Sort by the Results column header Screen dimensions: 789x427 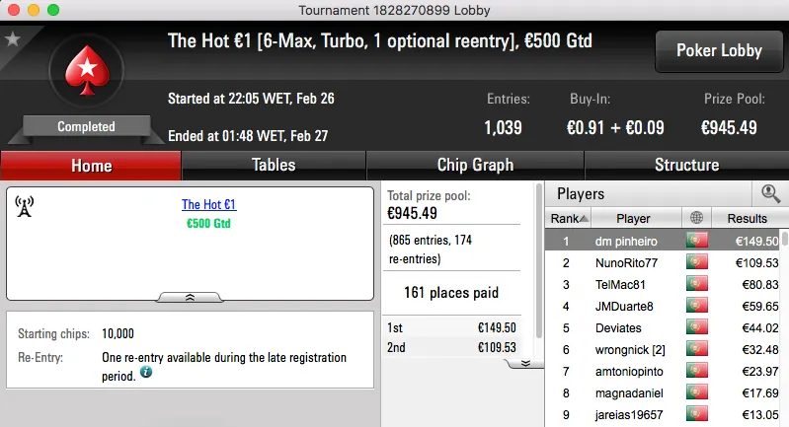point(747,218)
